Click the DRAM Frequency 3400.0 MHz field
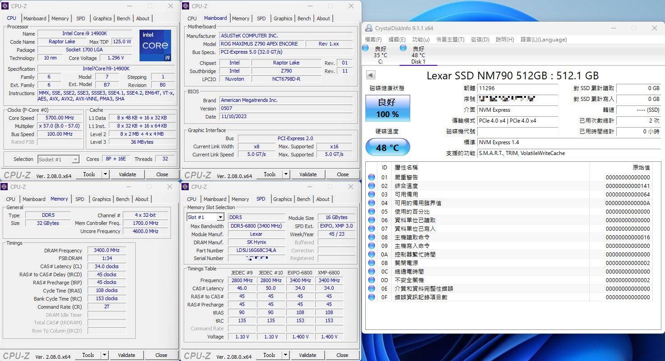 click(x=107, y=251)
